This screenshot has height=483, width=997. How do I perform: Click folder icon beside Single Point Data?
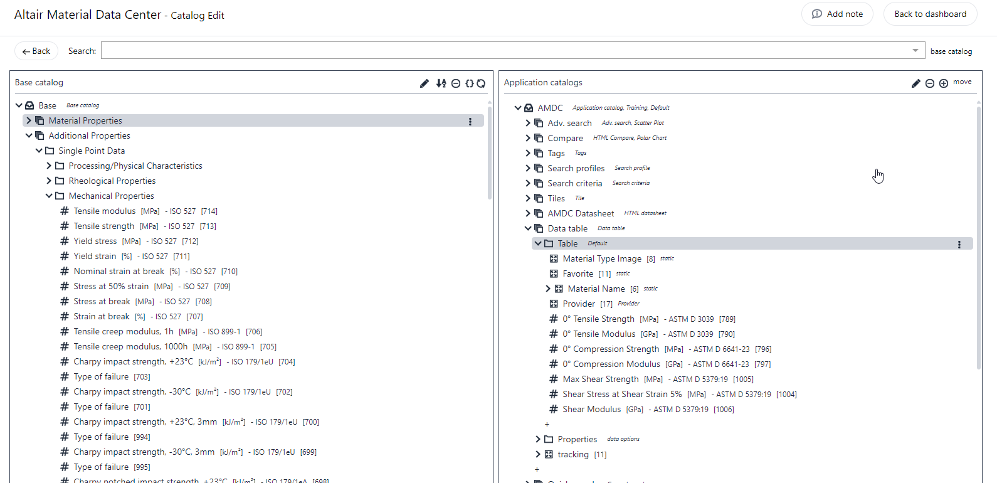[x=50, y=151]
